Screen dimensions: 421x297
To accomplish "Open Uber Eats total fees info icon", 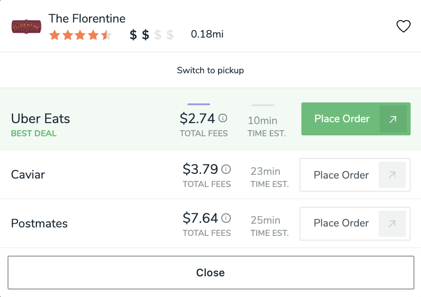I will pyautogui.click(x=223, y=118).
